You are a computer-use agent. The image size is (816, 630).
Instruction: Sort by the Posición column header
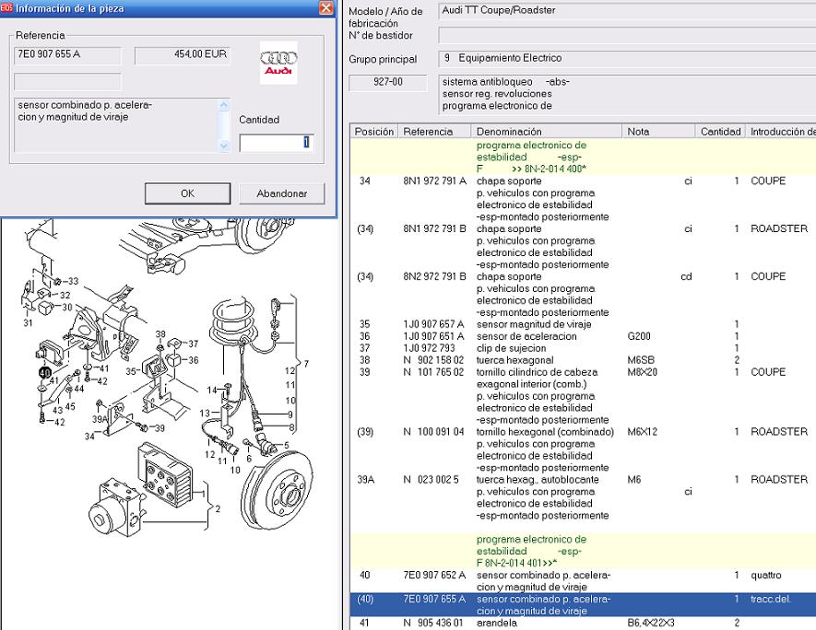[x=374, y=132]
